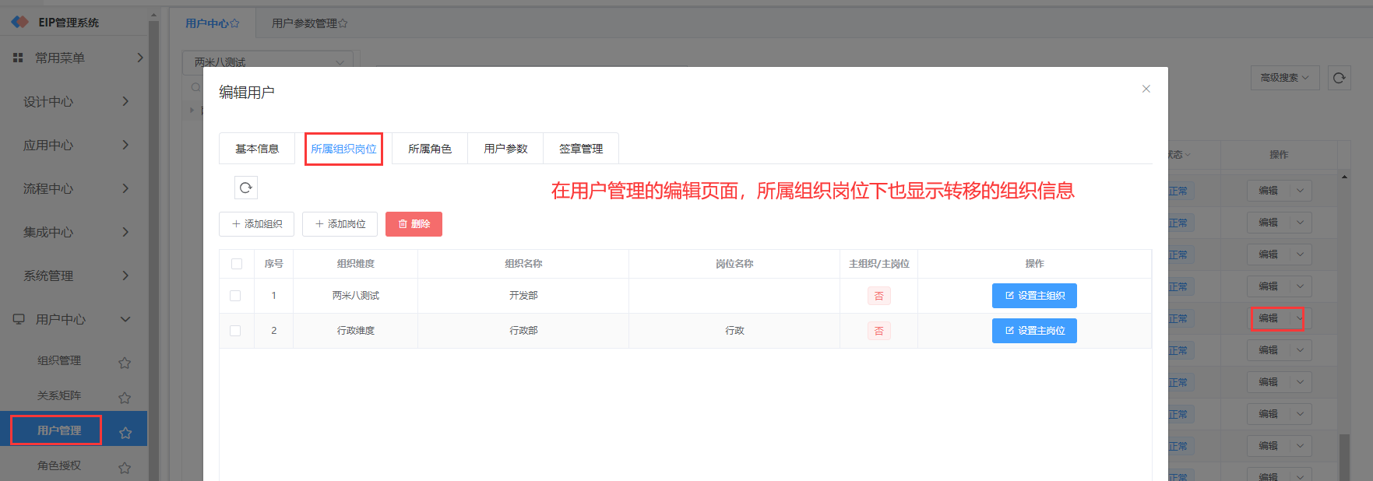Click the 添加组织 button
The width and height of the screenshot is (1373, 481).
(256, 224)
